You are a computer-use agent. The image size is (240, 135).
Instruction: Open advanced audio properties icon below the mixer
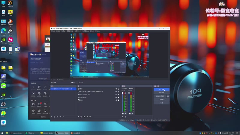tap(122, 117)
